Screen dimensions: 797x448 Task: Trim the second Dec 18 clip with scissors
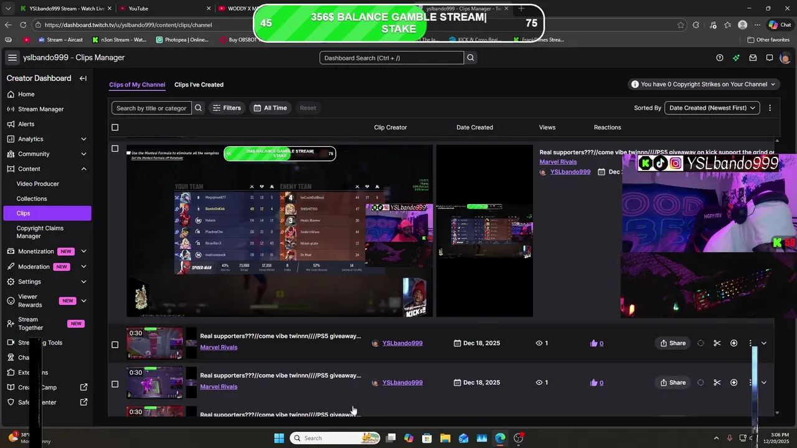[717, 383]
